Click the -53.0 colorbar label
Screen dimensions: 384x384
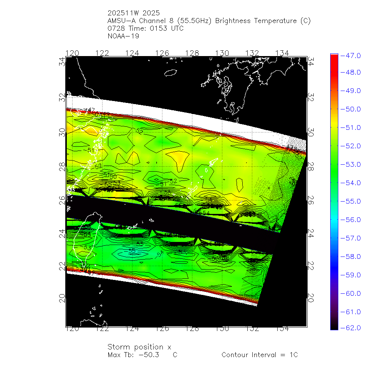(351, 164)
